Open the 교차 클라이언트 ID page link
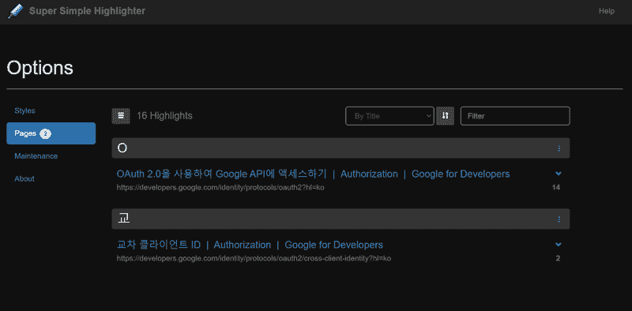Viewport: 632px width, 311px height. click(x=250, y=245)
